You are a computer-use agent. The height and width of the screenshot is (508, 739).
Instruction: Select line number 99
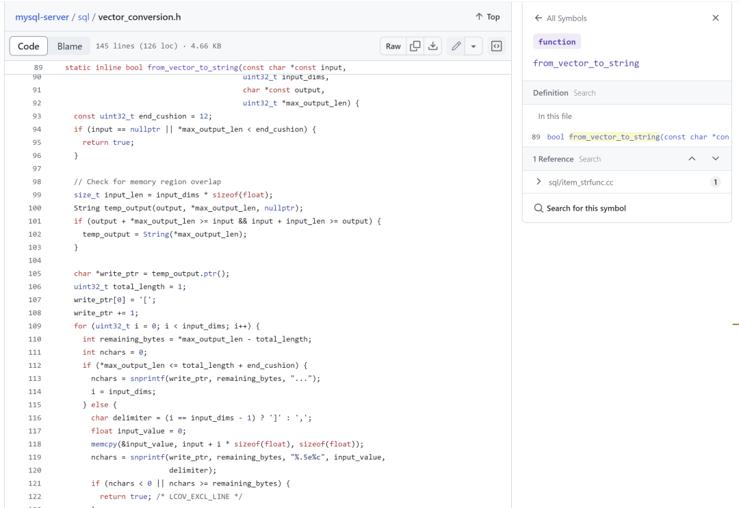(x=37, y=195)
